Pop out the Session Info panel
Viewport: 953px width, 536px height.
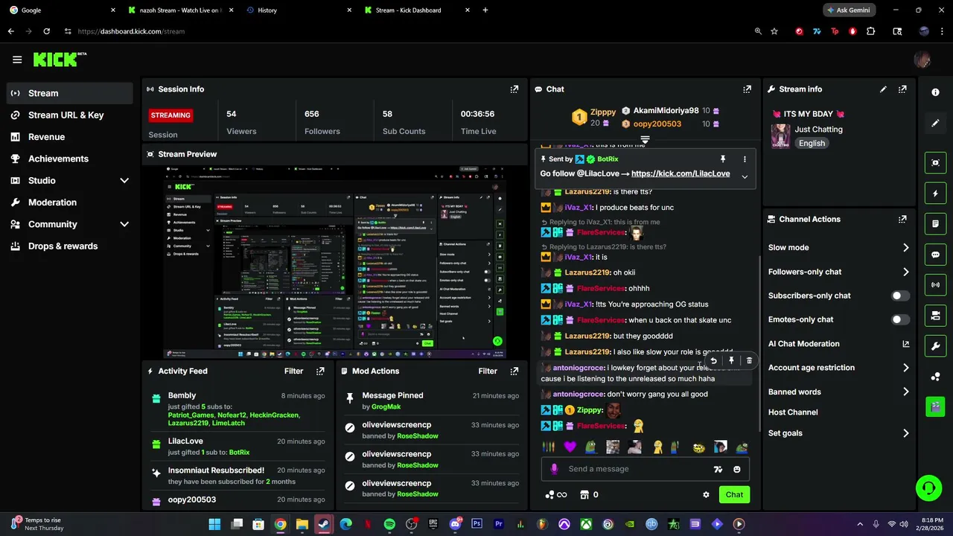click(514, 89)
